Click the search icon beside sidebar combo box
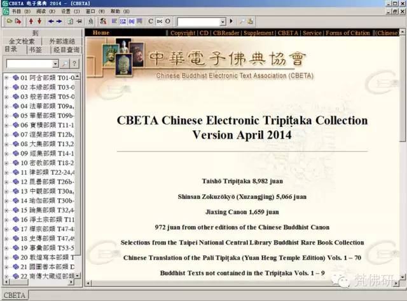 click(64, 64)
